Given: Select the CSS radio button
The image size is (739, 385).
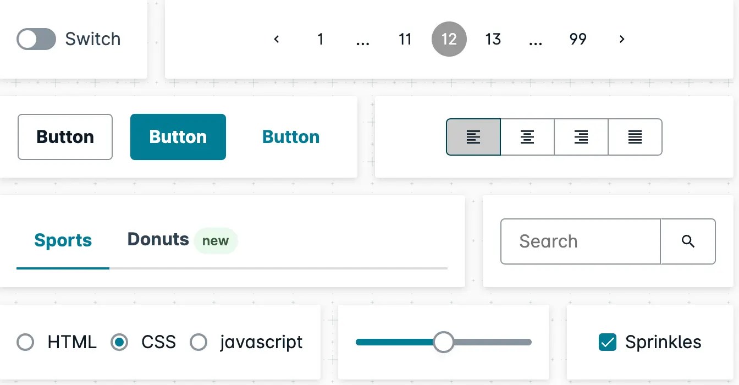Looking at the screenshot, I should click(x=119, y=342).
